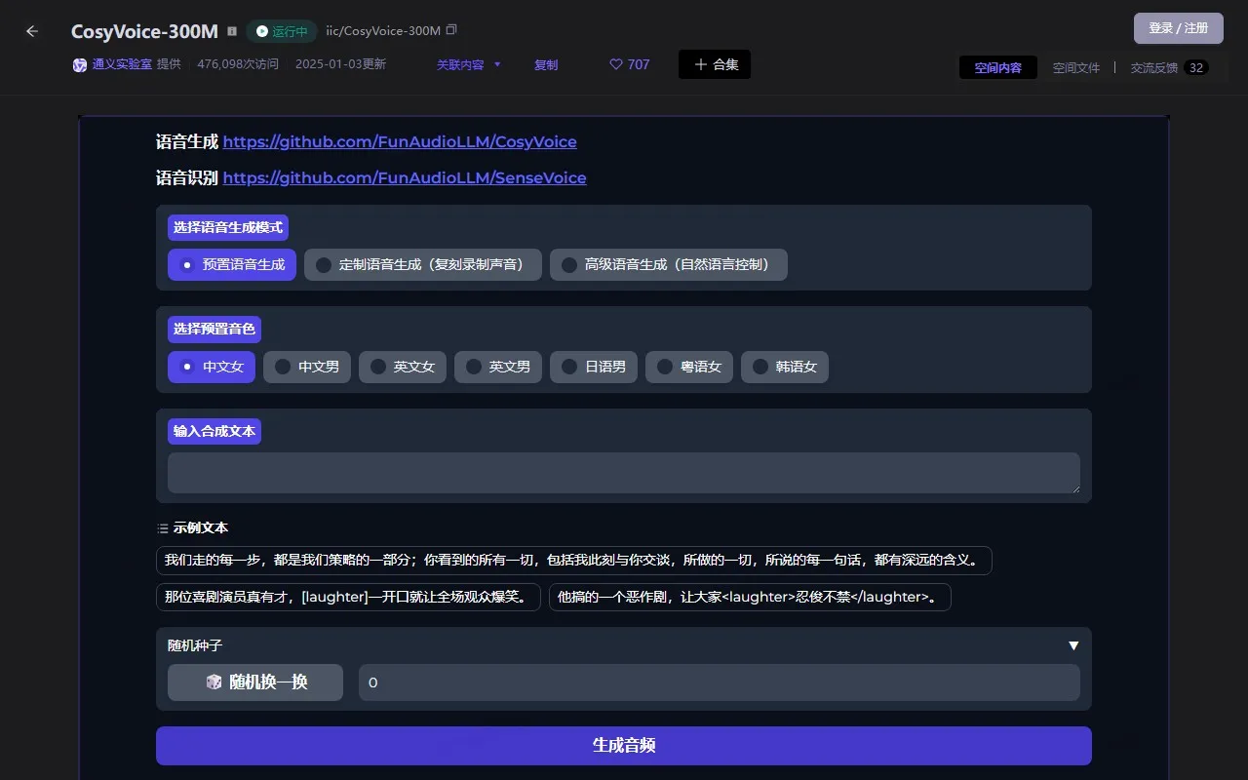This screenshot has width=1248, height=780.
Task: Choose the 日语男 preset voice
Action: 593,367
